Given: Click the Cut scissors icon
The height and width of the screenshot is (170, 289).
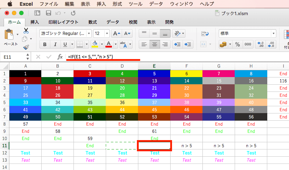Looking at the screenshot, I should pyautogui.click(x=26, y=31).
